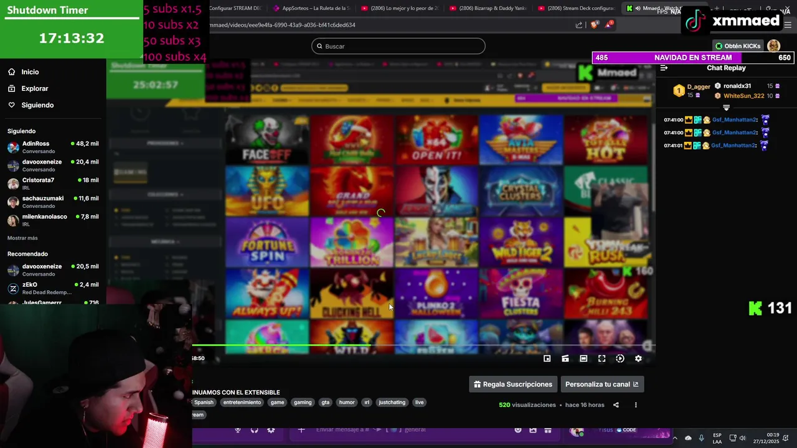Viewport: 797px width, 448px height.
Task: Expand the gift leaderboard chevron
Action: click(726, 108)
